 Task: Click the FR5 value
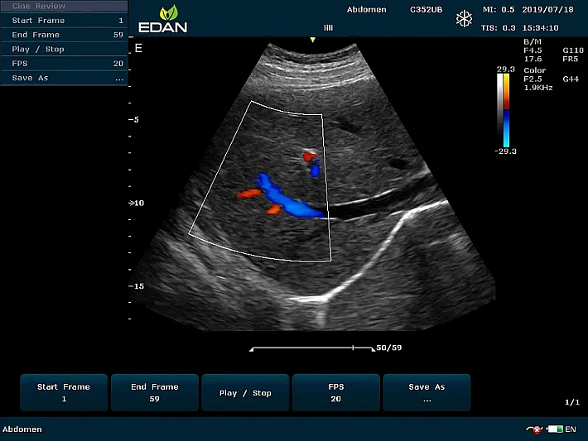pos(571,59)
